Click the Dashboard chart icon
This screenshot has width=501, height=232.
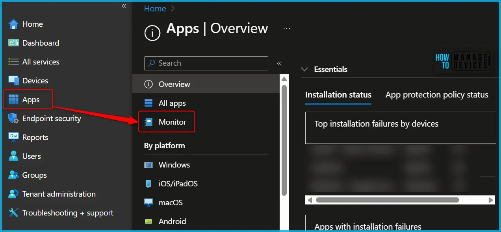[13, 43]
